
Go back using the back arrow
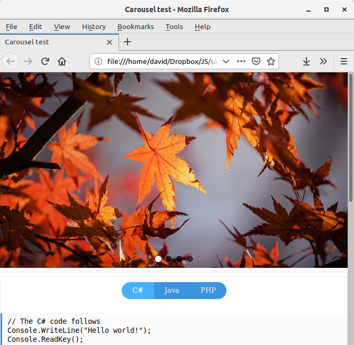(x=11, y=61)
